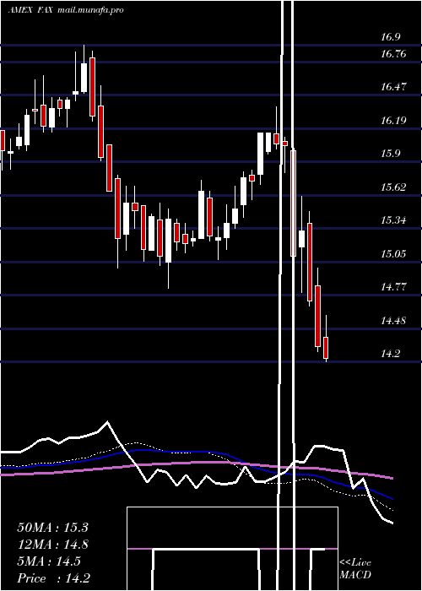
Task: Select the 15.05 price level label
Action: 393,253
